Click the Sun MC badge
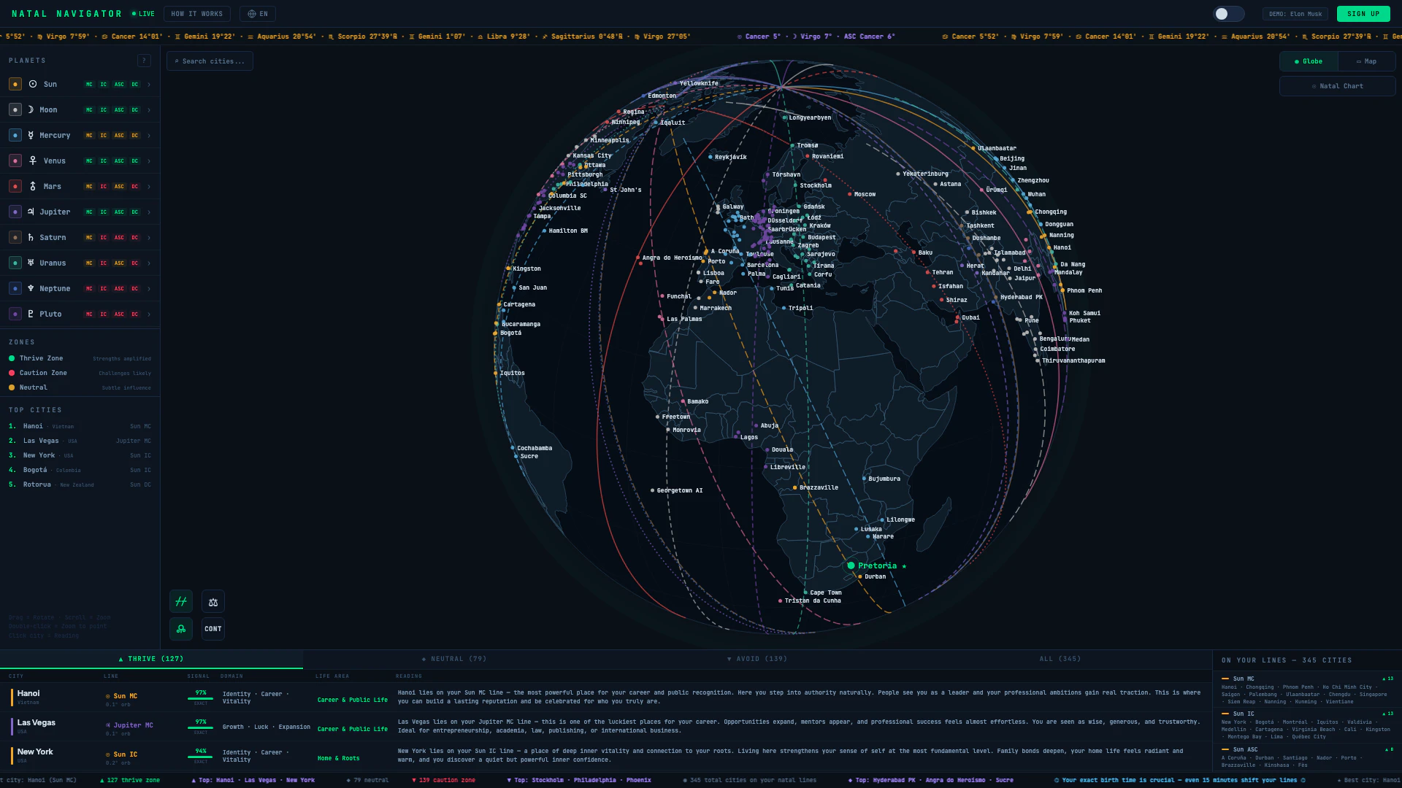The height and width of the screenshot is (788, 1402). (x=89, y=85)
